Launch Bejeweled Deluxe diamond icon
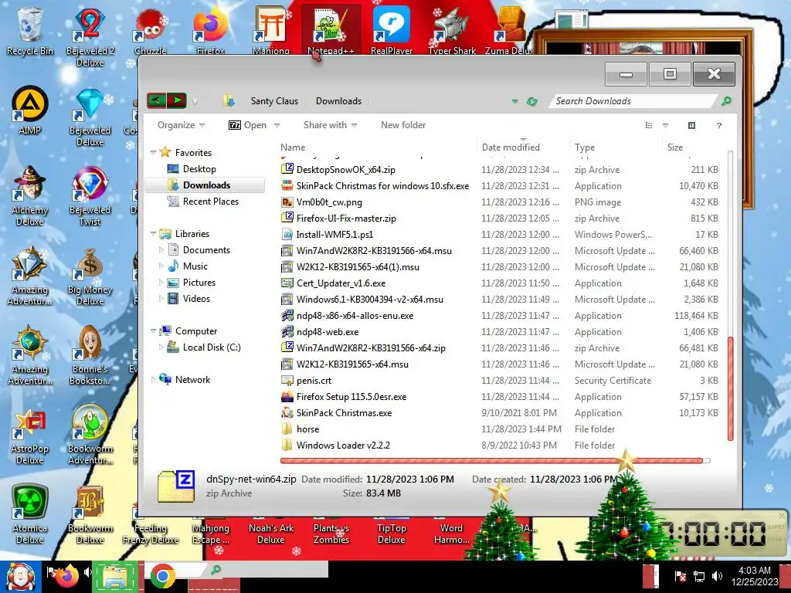791x593 pixels. [x=90, y=116]
